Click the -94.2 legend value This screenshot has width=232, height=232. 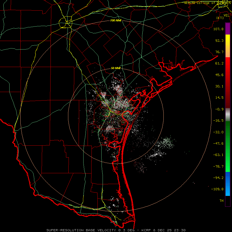pyautogui.click(x=218, y=178)
